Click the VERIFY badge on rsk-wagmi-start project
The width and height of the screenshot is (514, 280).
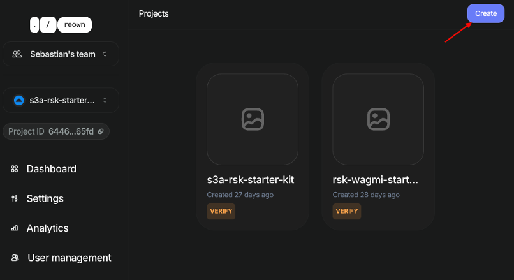point(347,211)
